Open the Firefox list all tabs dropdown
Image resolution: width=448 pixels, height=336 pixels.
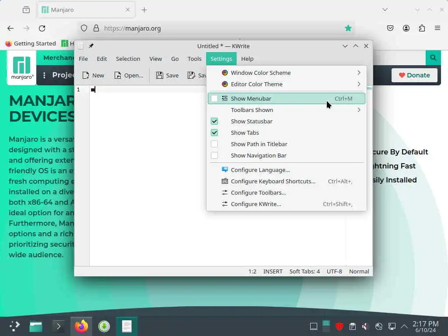point(385,10)
